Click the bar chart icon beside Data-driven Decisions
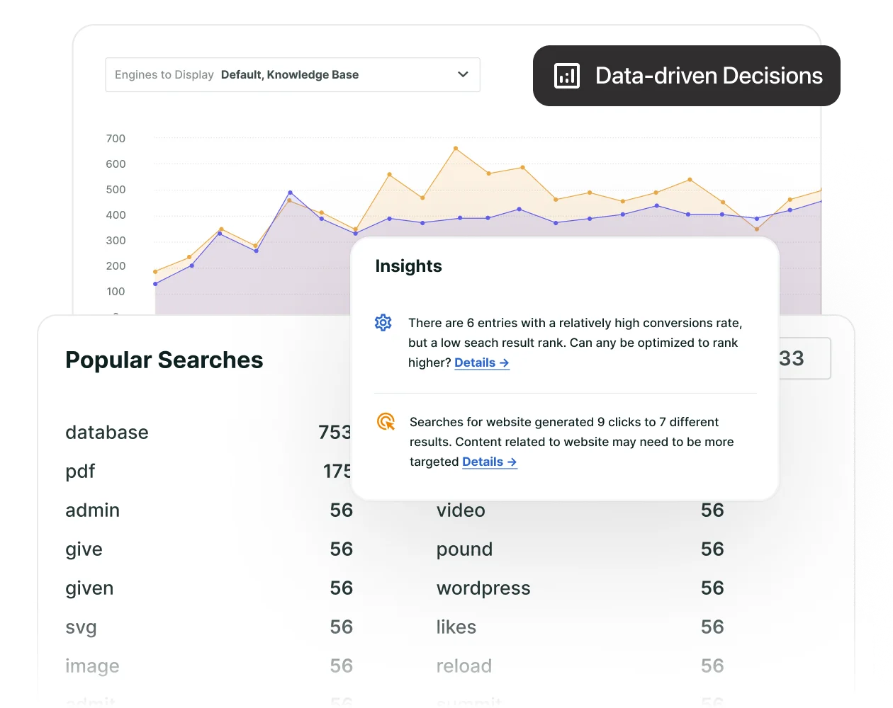Image resolution: width=893 pixels, height=708 pixels. pos(566,75)
